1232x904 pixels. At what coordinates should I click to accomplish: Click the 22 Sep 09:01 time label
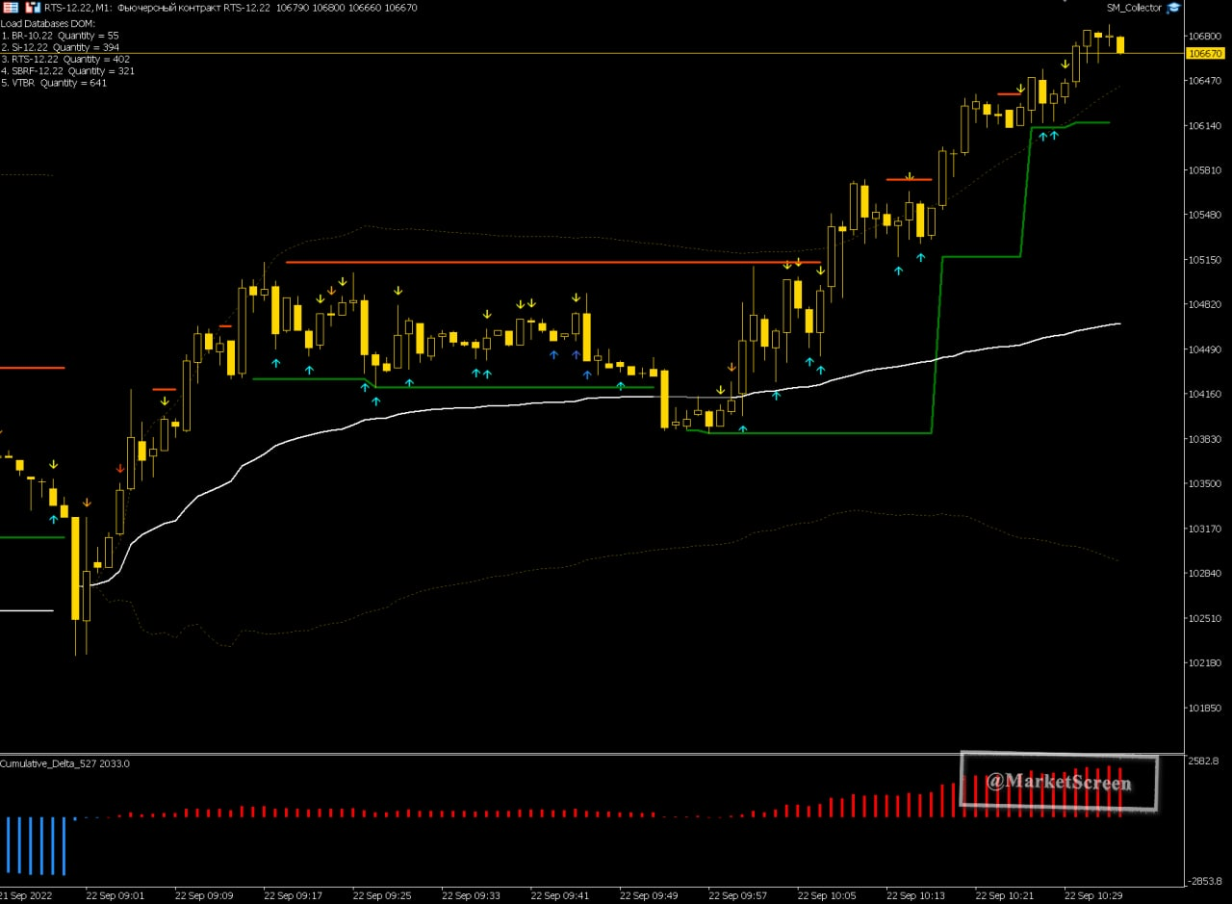115,895
